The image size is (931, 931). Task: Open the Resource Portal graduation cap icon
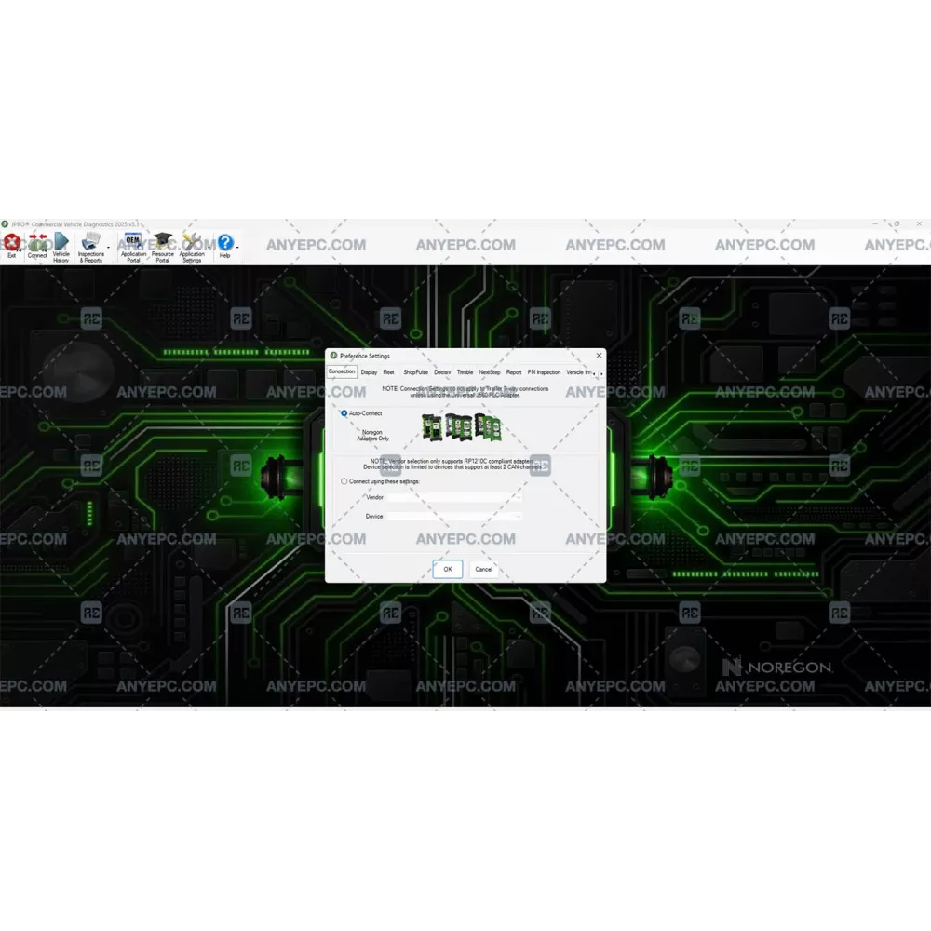(163, 247)
